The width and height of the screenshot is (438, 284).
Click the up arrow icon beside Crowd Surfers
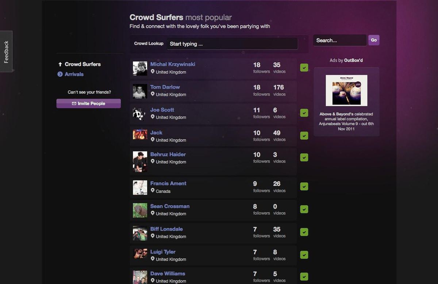pyautogui.click(x=60, y=64)
